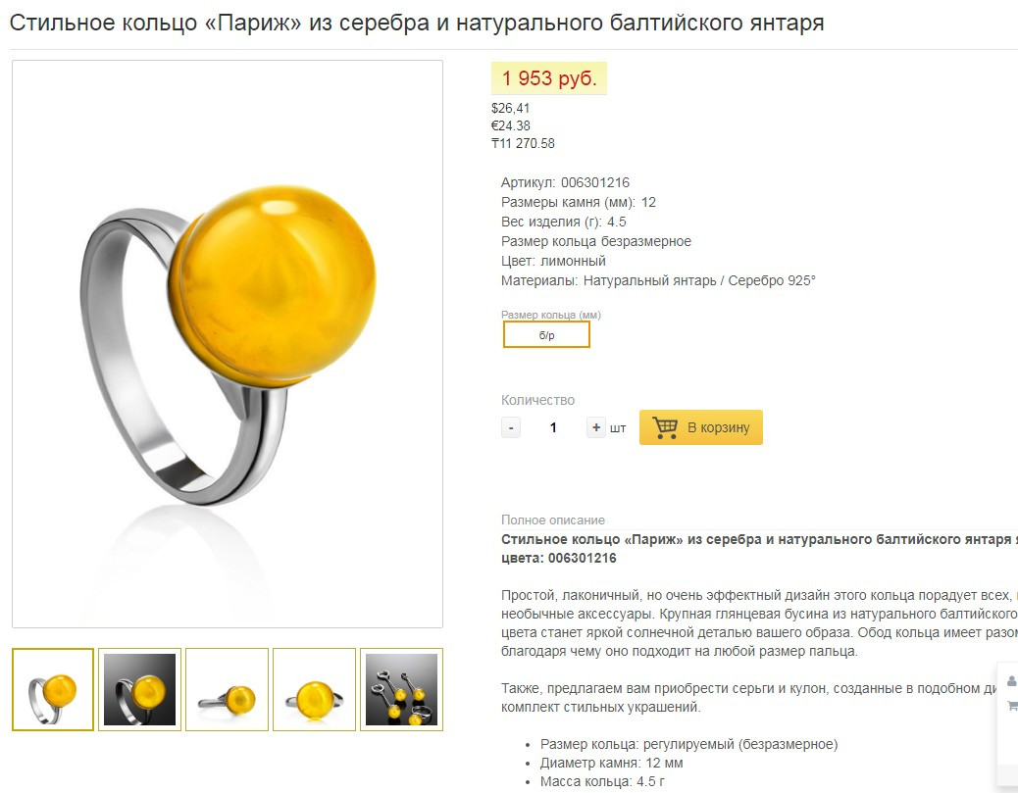Select third thumbnail showing ring side view
1018x793 pixels.
227,689
